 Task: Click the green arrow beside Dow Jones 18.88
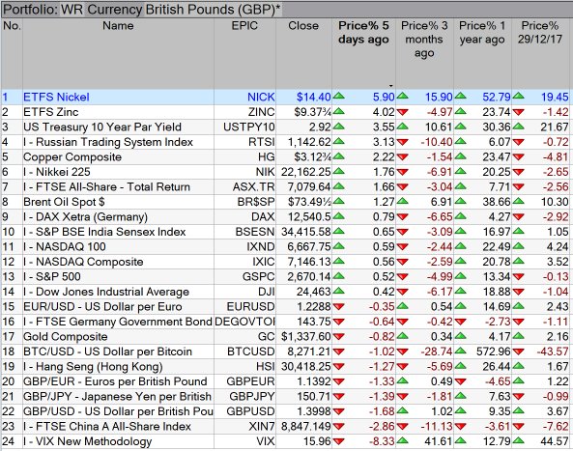click(x=461, y=292)
